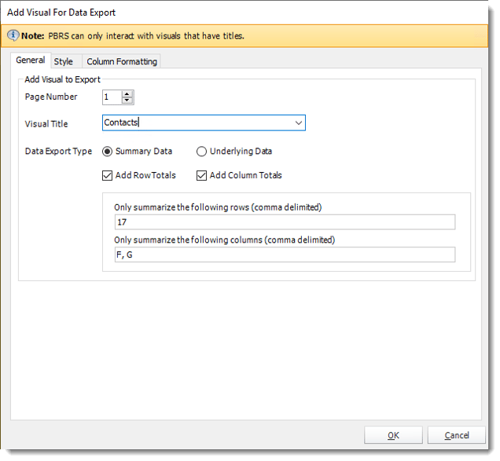Uncheck Add Row Totals checkbox
The width and height of the screenshot is (500, 461).
pyautogui.click(x=107, y=176)
